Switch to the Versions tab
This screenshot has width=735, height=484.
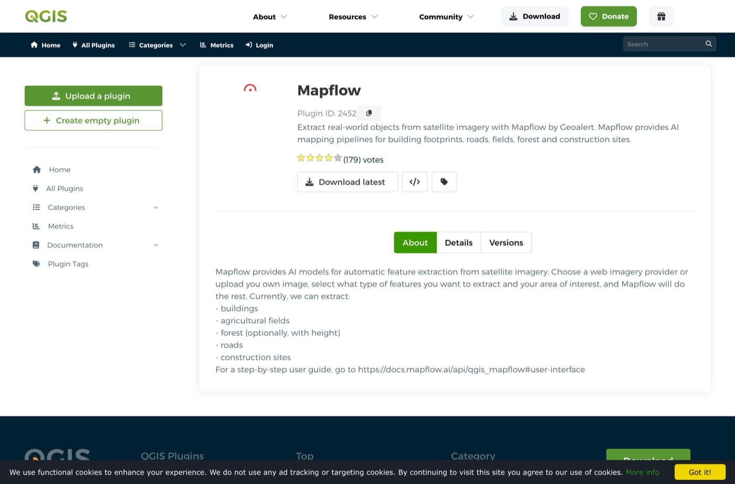(x=506, y=243)
